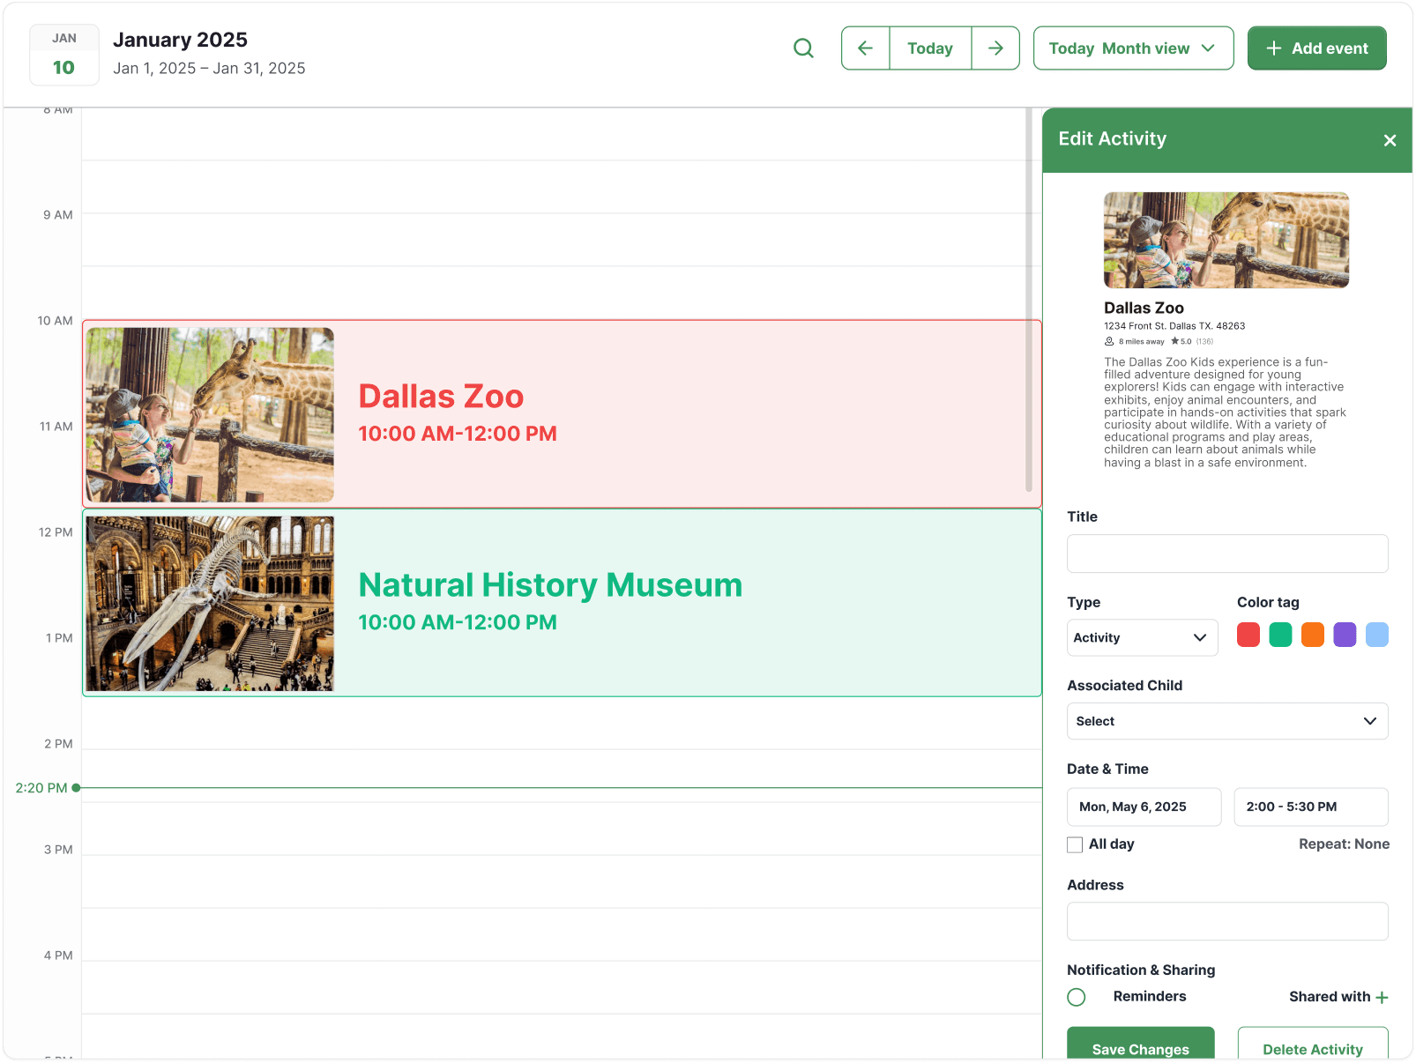Click the 5.0 star rating

click(1181, 341)
